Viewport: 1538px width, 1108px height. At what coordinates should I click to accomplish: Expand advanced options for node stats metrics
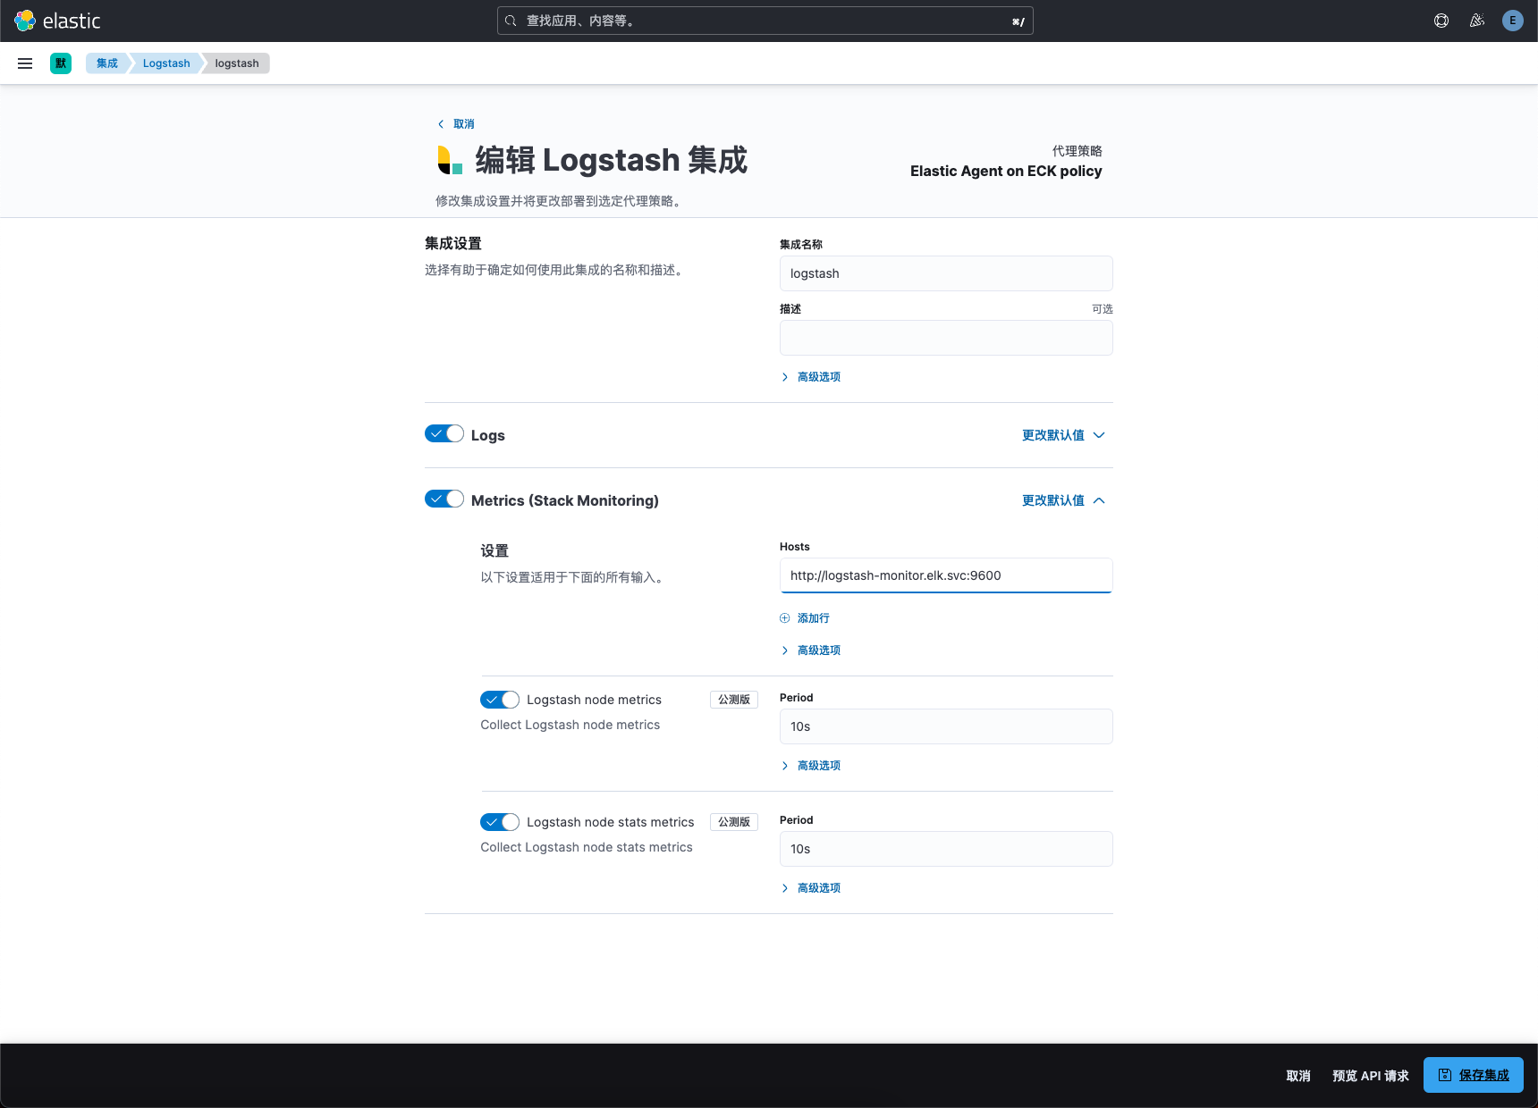(x=811, y=888)
